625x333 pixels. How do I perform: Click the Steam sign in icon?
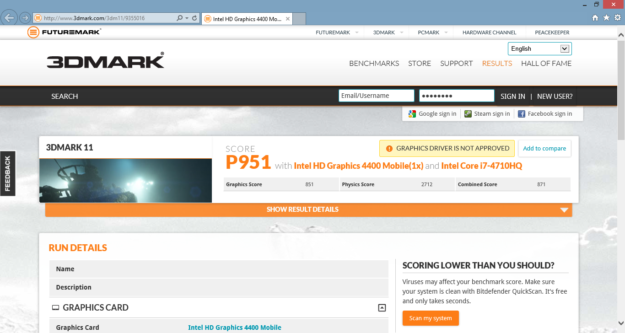pyautogui.click(x=468, y=114)
